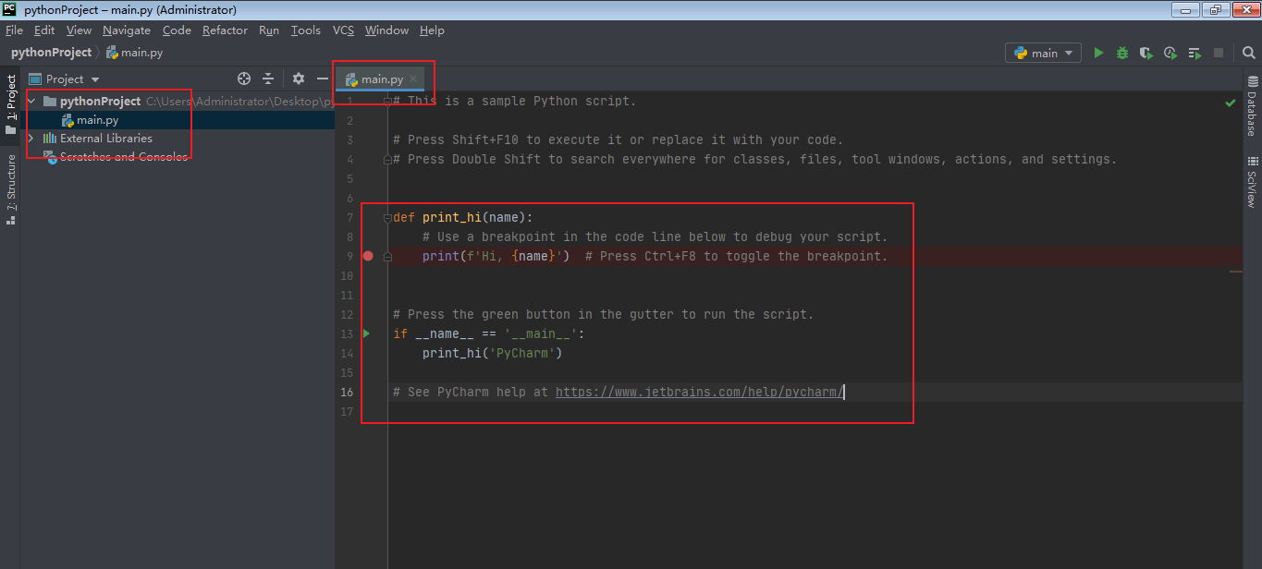Collapse all nodes in Project tree

coord(266,79)
